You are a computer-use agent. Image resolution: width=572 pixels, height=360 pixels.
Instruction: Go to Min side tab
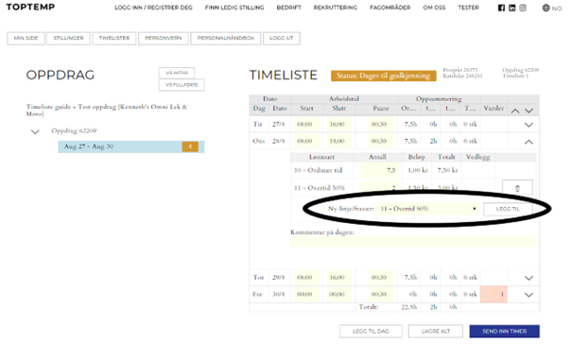[26, 39]
